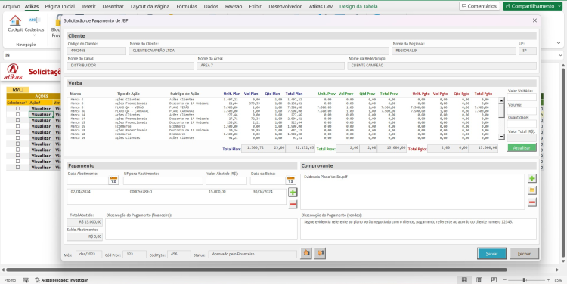Click the Fechar button
This screenshot has height=284, width=567.
tap(524, 254)
